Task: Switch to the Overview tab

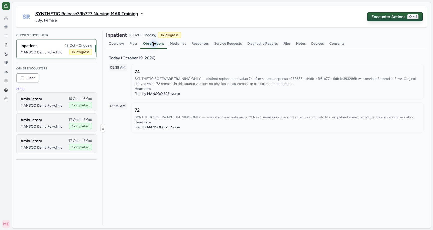Action: tap(116, 43)
